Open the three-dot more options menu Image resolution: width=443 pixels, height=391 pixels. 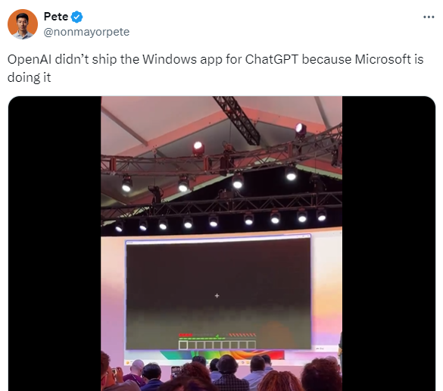tap(429, 17)
